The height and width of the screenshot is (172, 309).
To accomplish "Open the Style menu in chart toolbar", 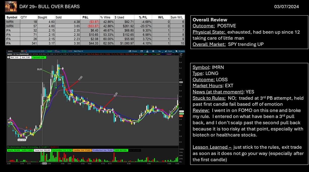I will pyautogui.click(x=170, y=51).
